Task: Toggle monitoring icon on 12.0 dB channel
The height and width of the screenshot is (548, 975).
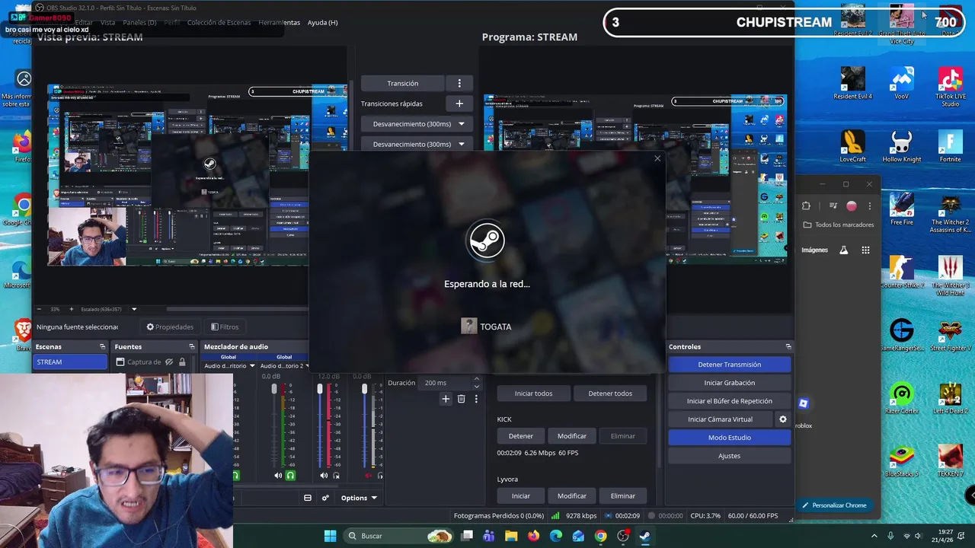Action: [x=336, y=476]
